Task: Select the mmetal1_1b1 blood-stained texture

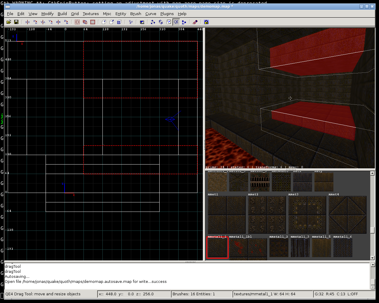Action: [248, 249]
